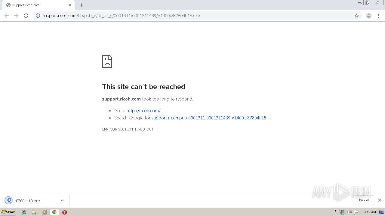Image resolution: width=385 pixels, height=216 pixels.
Task: Reload the page with the refresh icon
Action: coord(26,16)
